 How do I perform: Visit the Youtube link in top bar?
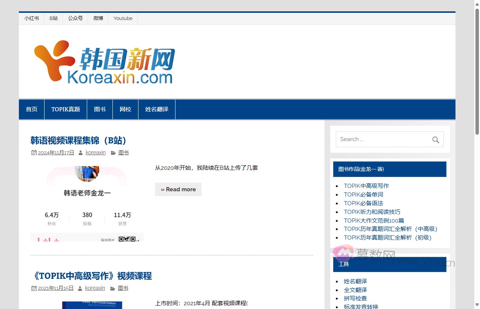pos(123,18)
